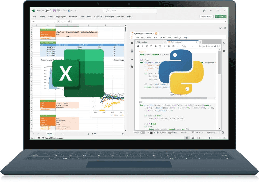Open the PyXLL ribbon tab
Screen dimensions: 259x182
[x=129, y=17]
